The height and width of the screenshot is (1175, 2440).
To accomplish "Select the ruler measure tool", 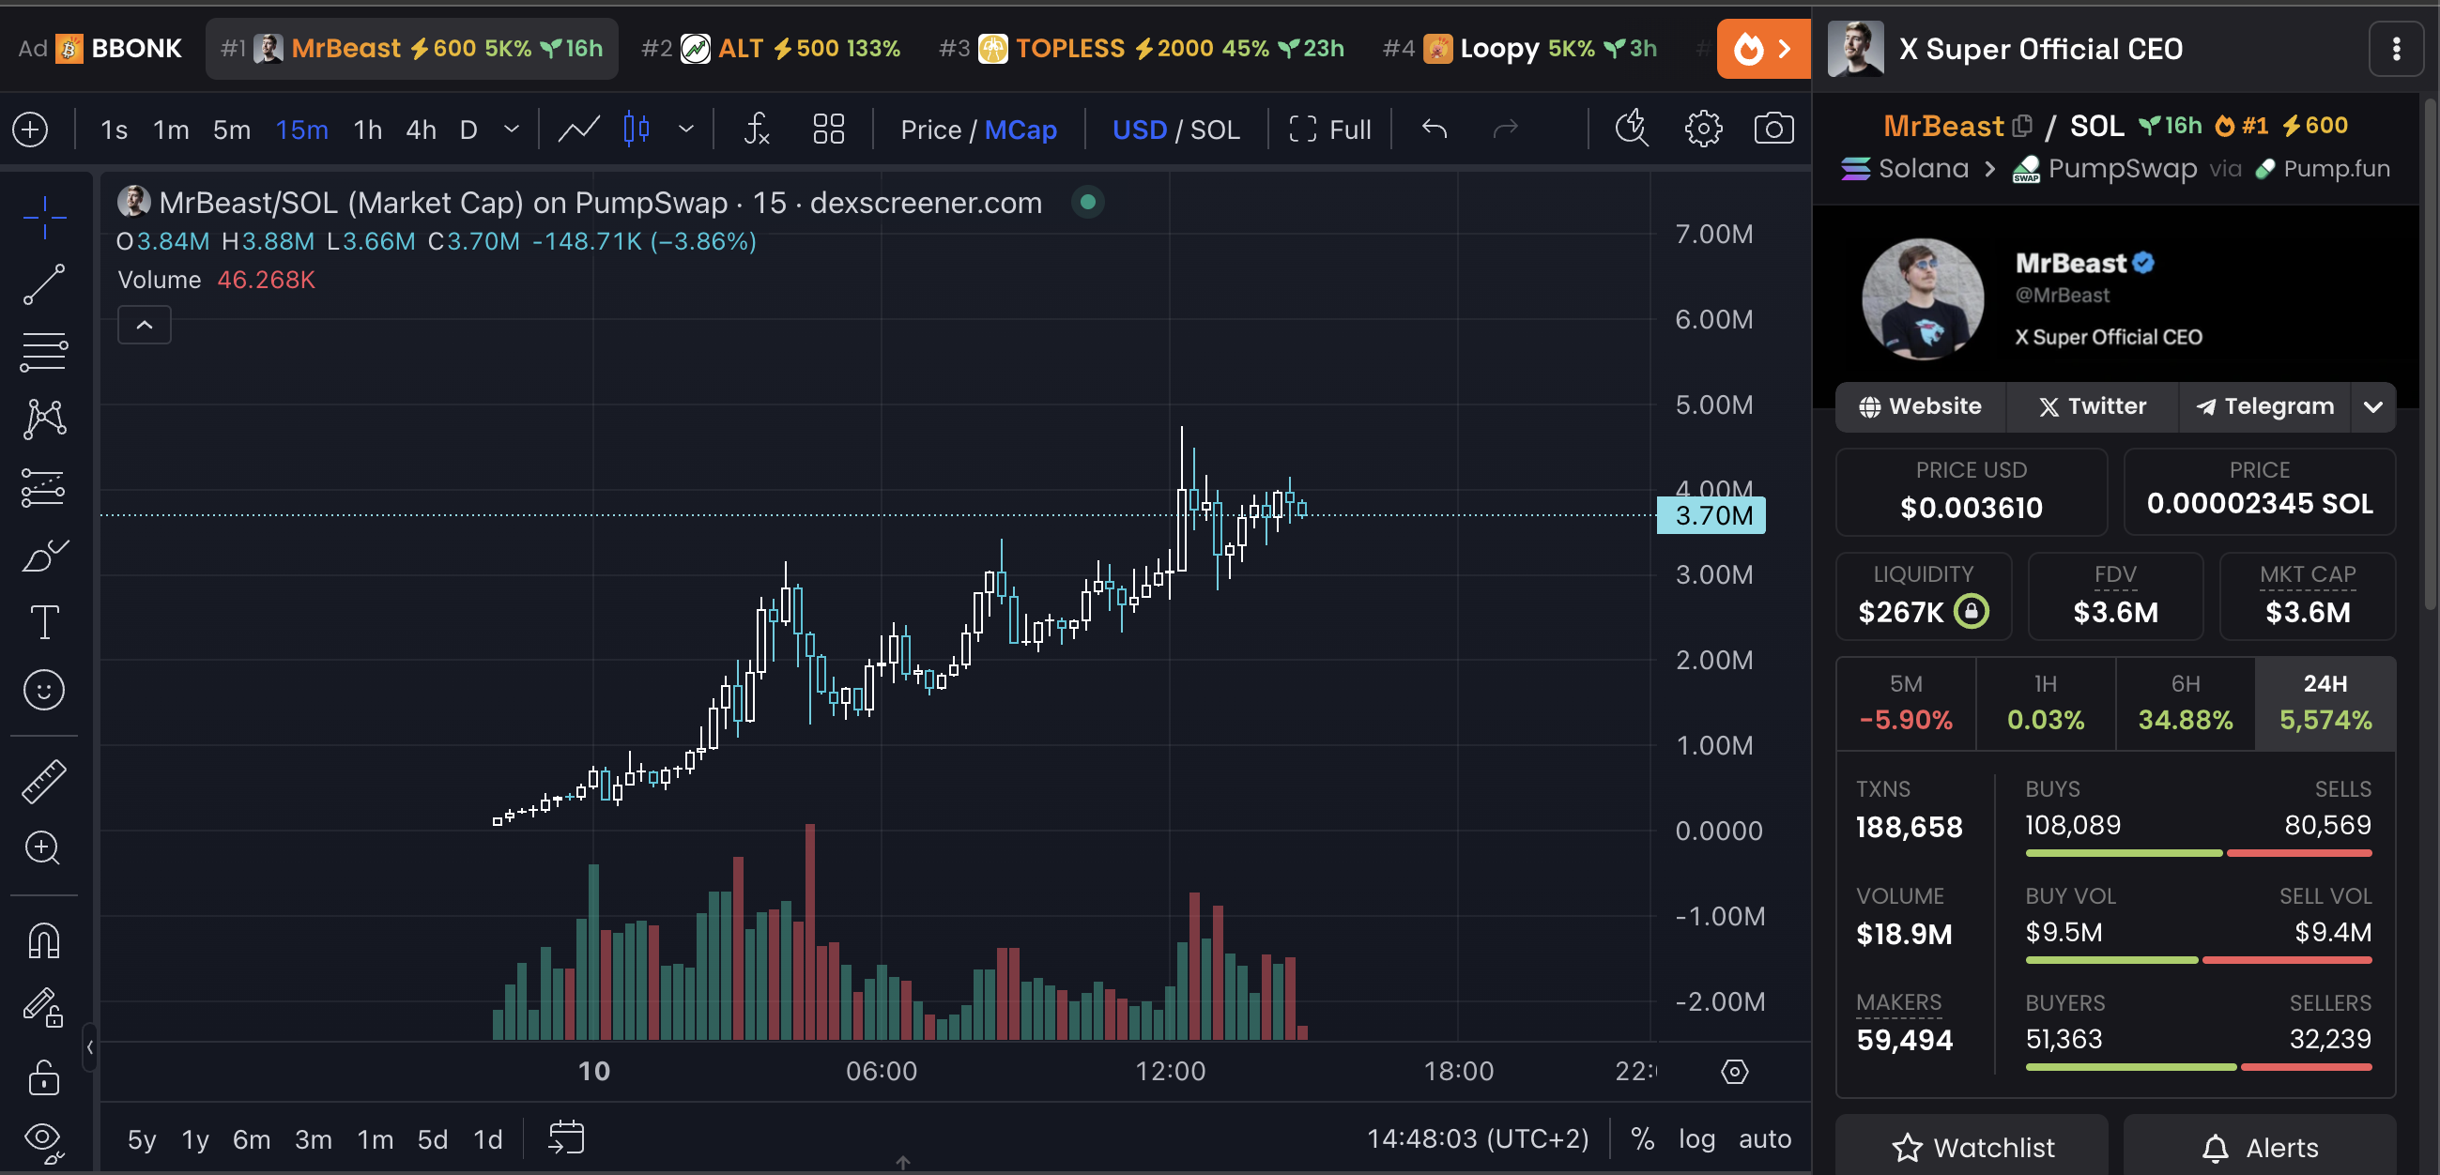I will 43,781.
